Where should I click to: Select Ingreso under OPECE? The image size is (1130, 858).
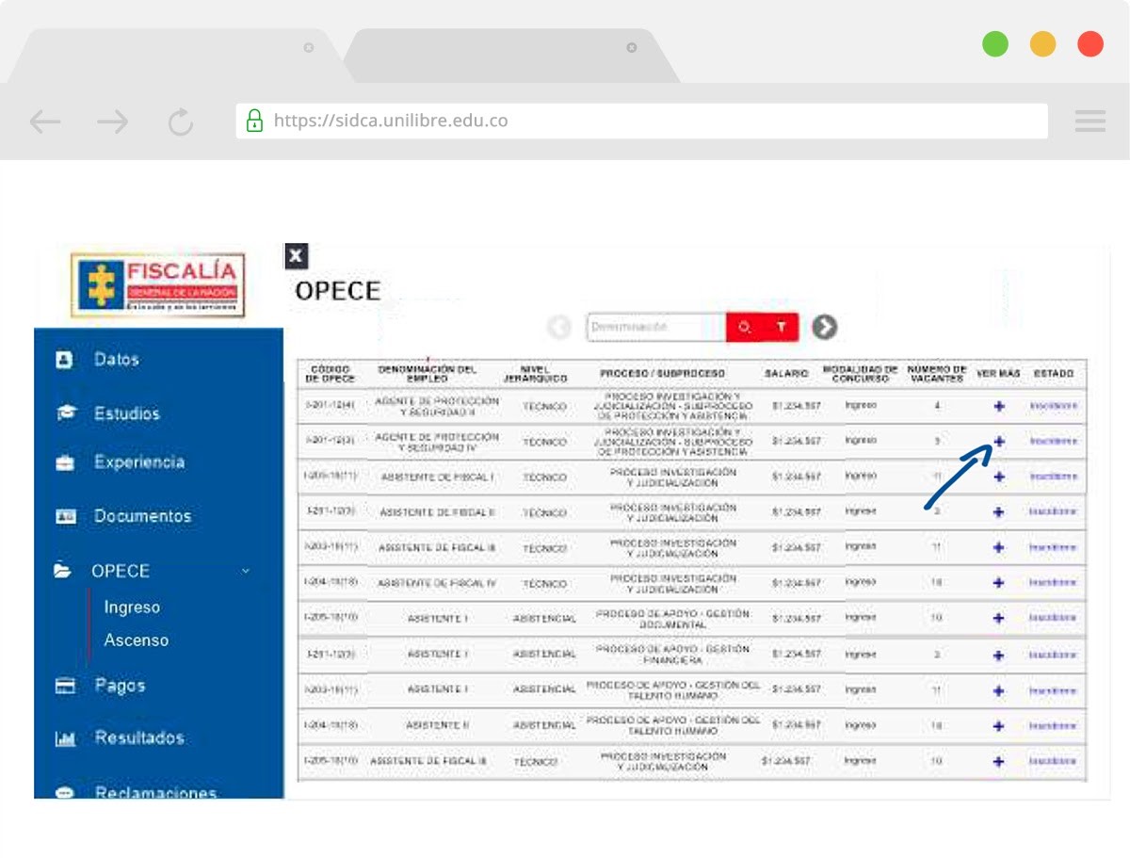[132, 607]
